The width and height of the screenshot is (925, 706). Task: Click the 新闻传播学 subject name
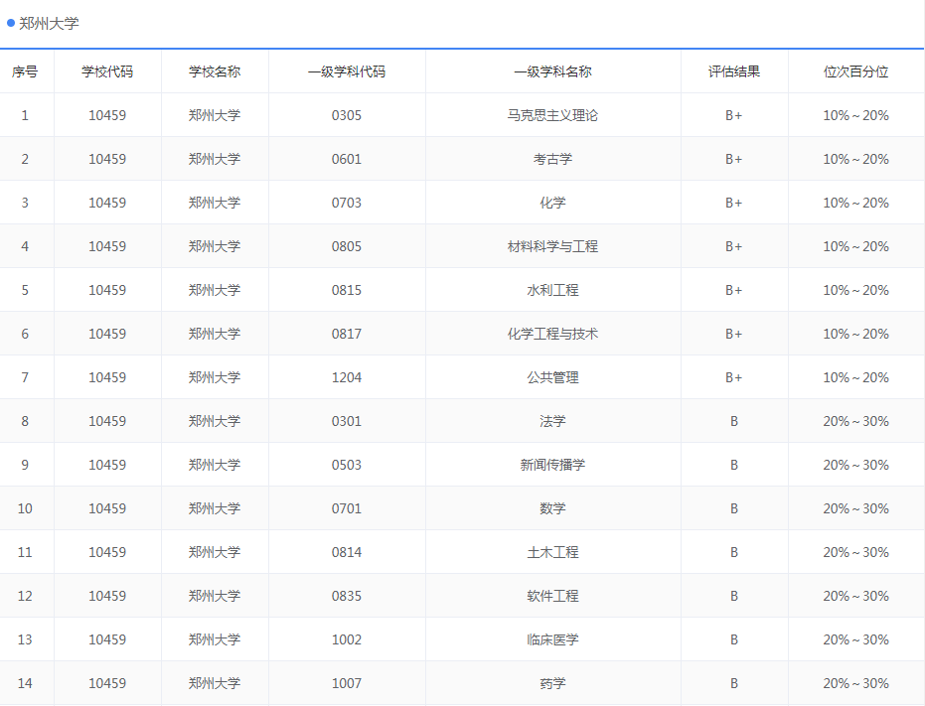552,464
